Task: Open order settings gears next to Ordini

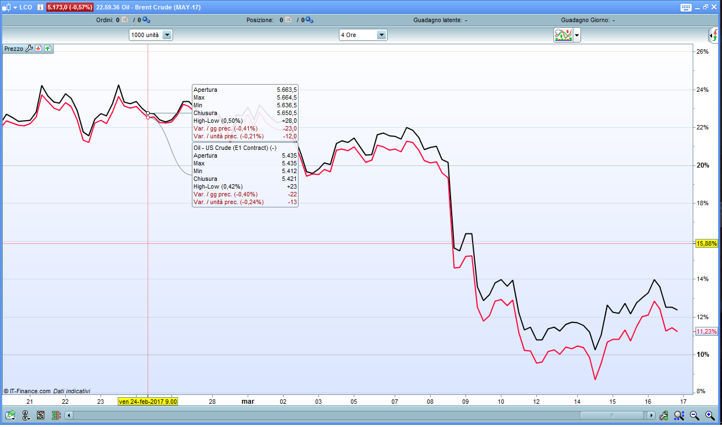Action: (x=146, y=20)
